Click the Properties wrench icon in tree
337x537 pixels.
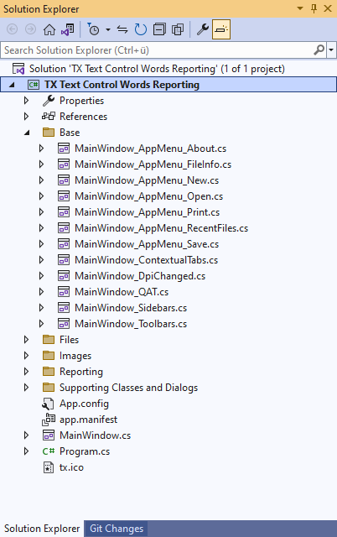tap(49, 101)
